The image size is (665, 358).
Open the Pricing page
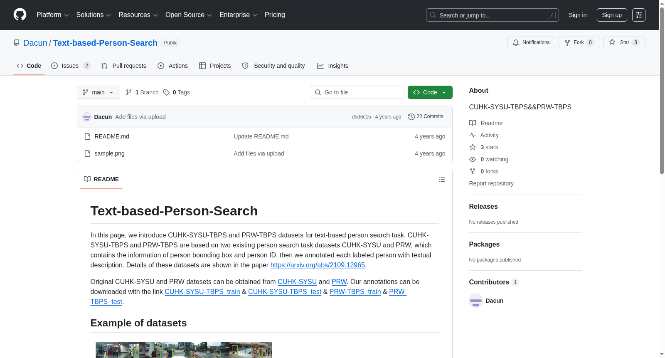pyautogui.click(x=275, y=15)
